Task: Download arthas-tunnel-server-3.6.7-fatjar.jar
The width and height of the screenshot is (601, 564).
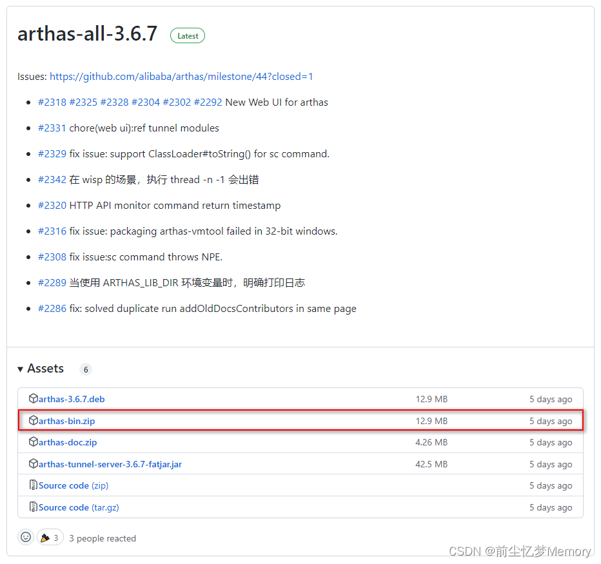Action: 110,464
